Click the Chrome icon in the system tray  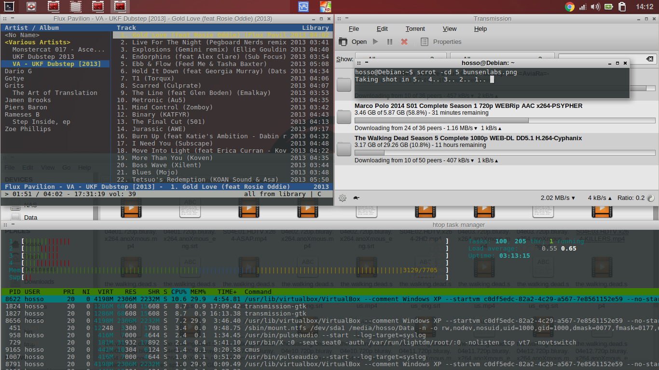569,7
